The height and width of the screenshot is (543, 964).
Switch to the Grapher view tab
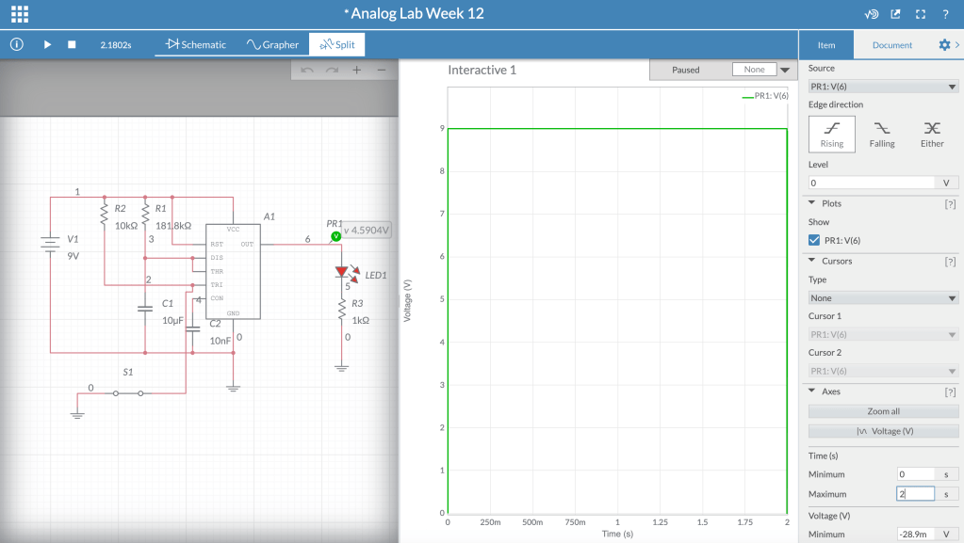(272, 44)
